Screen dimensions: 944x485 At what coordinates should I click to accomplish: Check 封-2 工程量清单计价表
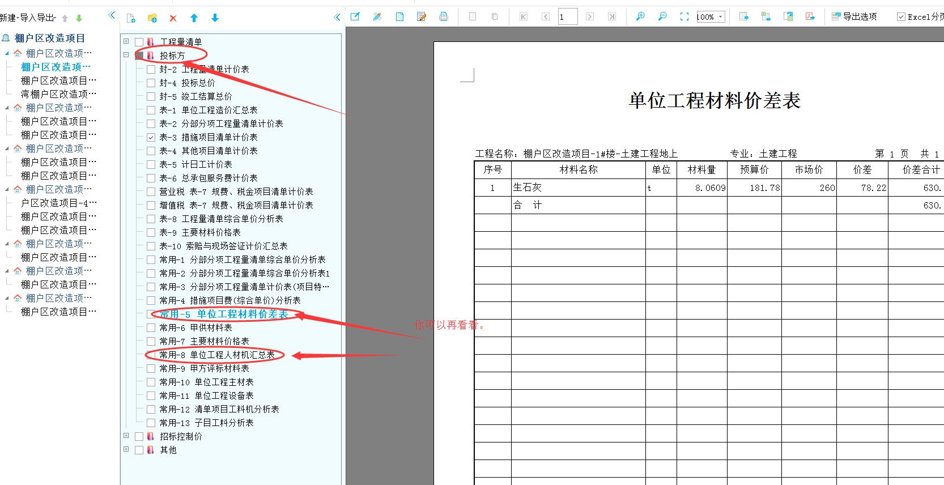point(151,69)
